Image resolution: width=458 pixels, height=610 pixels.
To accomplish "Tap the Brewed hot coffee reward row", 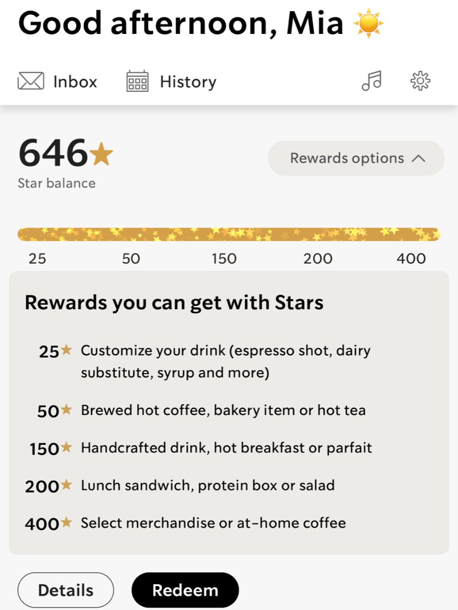I will pyautogui.click(x=201, y=410).
